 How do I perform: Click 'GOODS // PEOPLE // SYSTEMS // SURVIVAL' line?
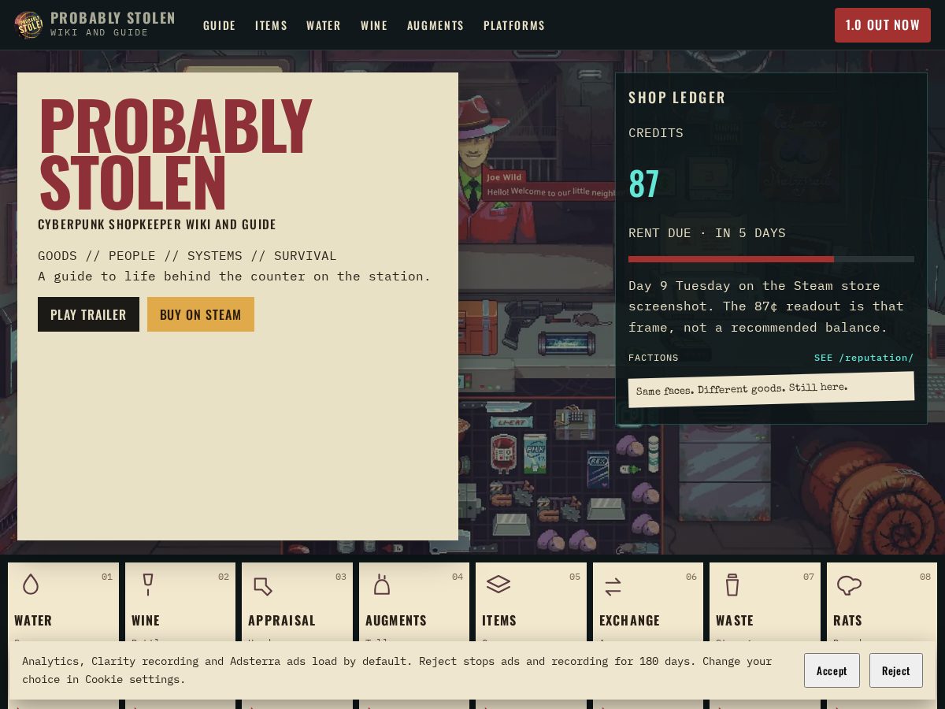(187, 256)
